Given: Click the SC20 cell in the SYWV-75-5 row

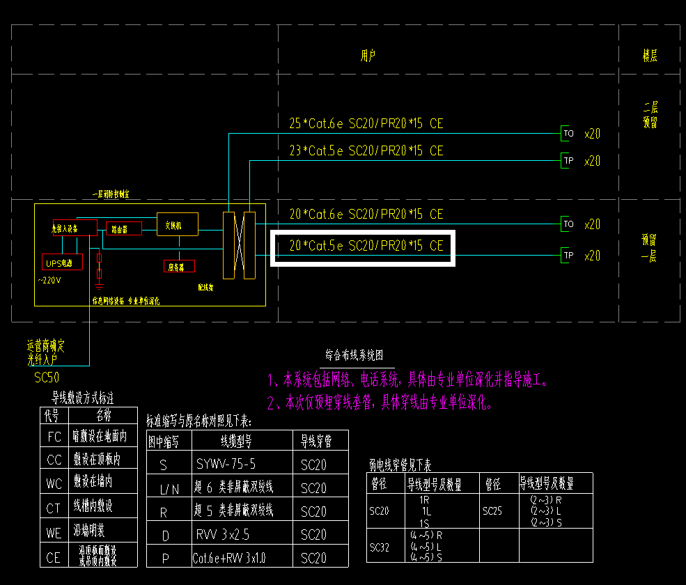Looking at the screenshot, I should point(320,463).
